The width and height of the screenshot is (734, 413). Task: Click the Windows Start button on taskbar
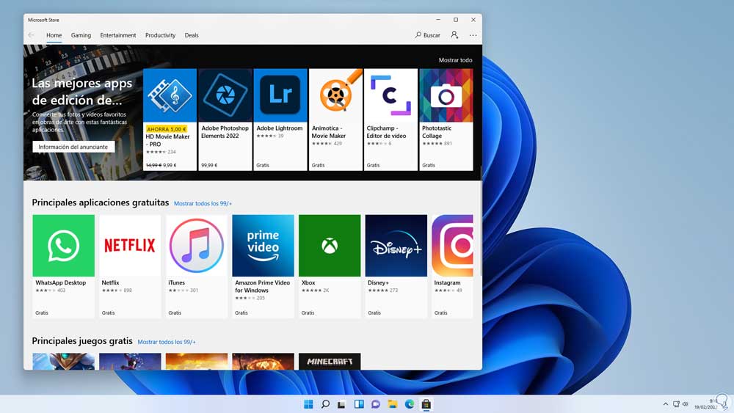coord(308,404)
